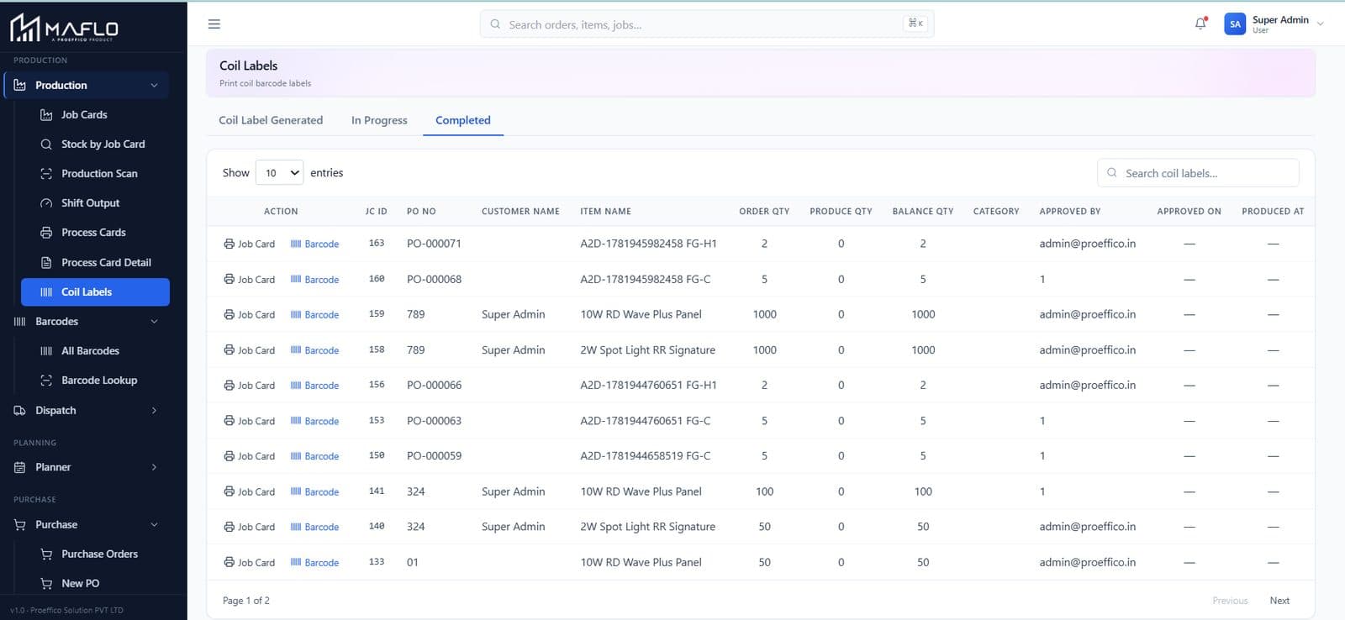Screen dimensions: 1345x620
Task: Open Barcode link for JC 133
Action: tap(315, 563)
